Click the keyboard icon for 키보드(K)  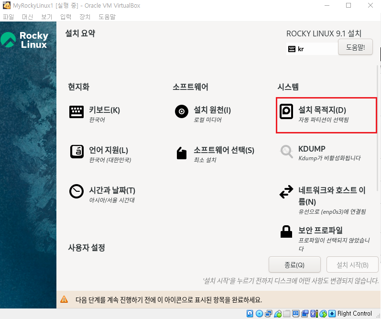pos(76,111)
